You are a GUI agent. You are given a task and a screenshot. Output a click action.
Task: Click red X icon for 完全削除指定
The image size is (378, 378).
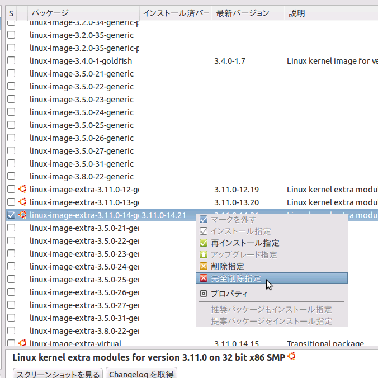click(204, 278)
